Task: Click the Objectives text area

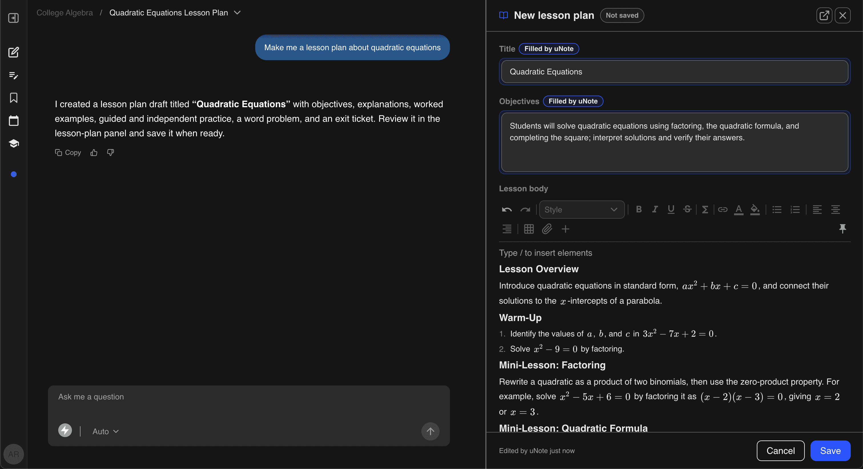Action: pos(675,142)
